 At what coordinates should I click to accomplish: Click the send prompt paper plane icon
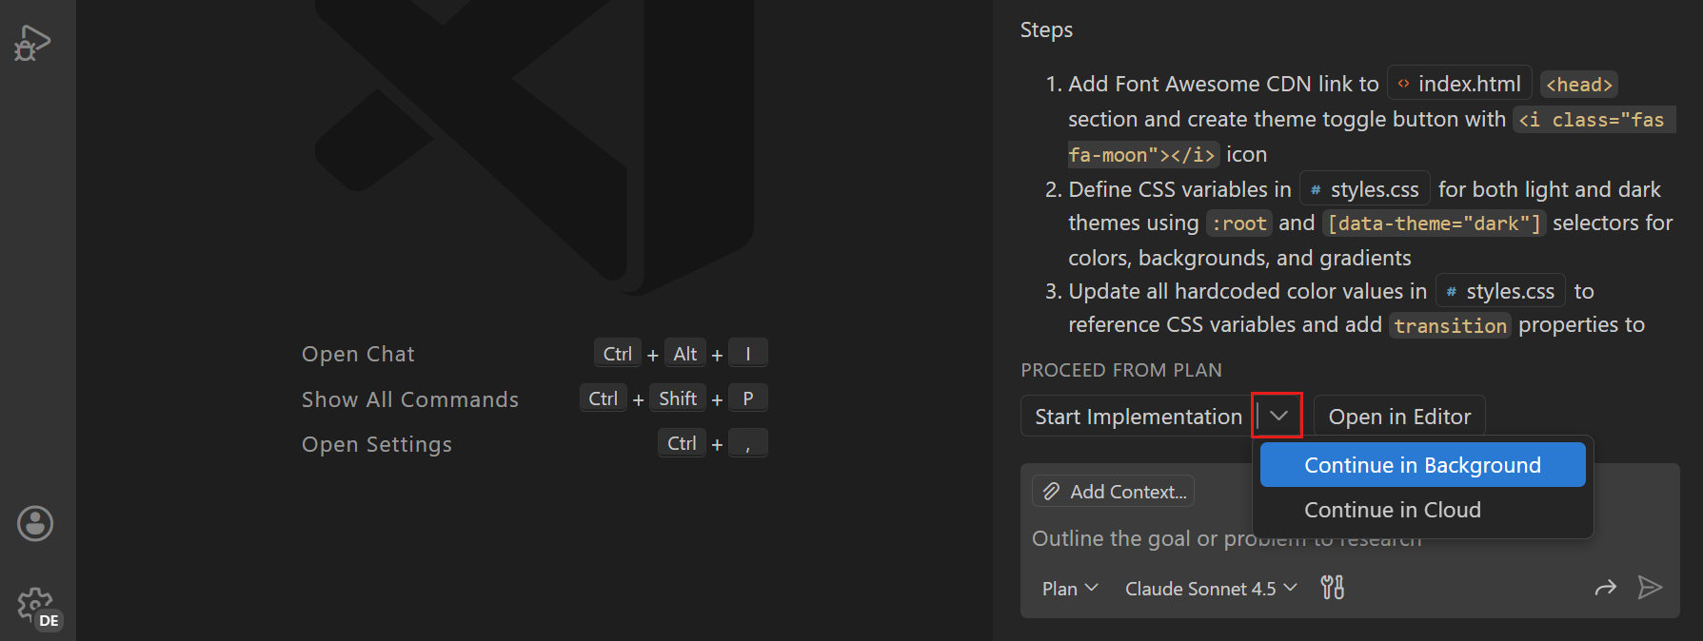(1652, 588)
